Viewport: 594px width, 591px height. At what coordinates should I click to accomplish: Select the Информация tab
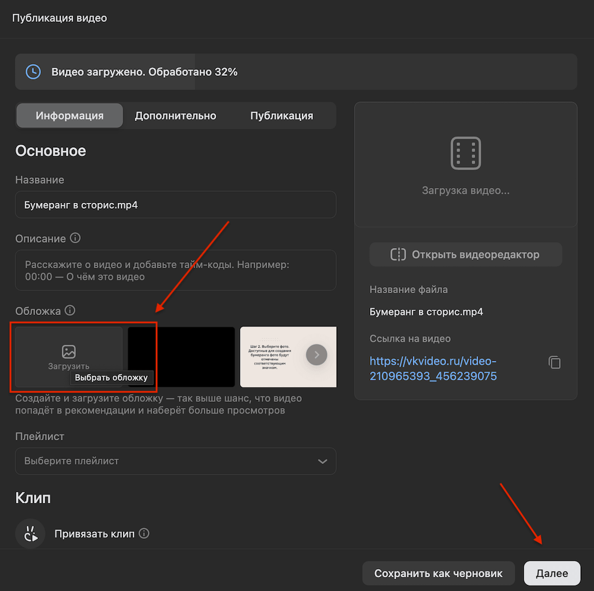pyautogui.click(x=69, y=115)
